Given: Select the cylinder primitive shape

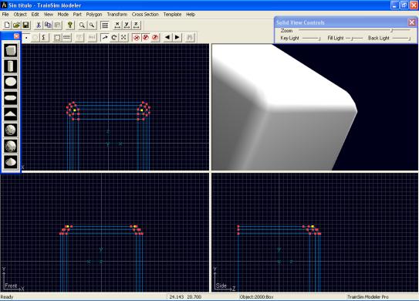Looking at the screenshot, I should coord(11,66).
